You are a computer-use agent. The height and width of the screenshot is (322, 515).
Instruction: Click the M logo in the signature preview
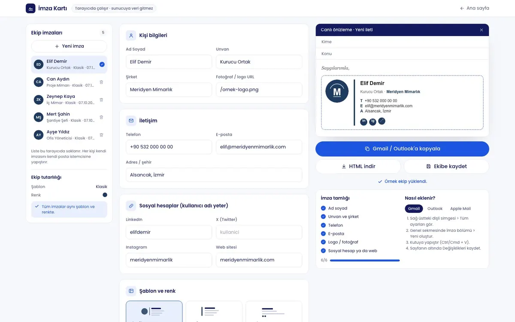pyautogui.click(x=337, y=91)
